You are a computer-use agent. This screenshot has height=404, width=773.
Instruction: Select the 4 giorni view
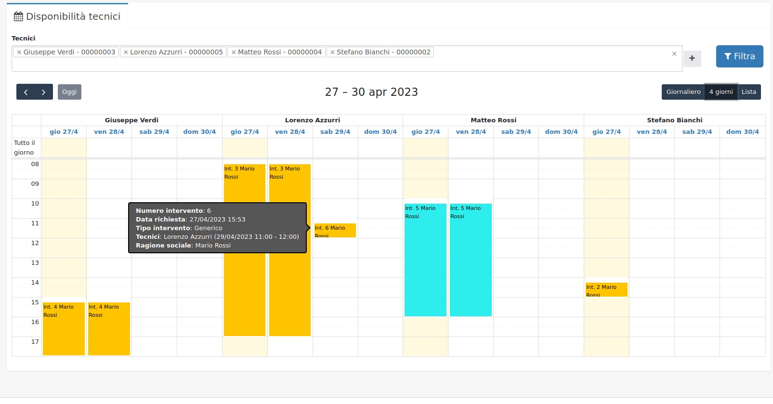(x=721, y=92)
